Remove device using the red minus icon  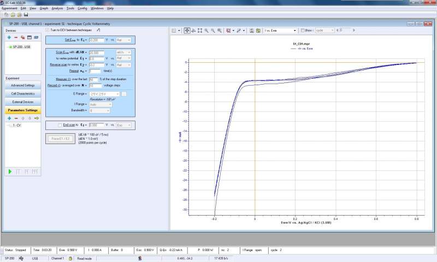coord(15,37)
